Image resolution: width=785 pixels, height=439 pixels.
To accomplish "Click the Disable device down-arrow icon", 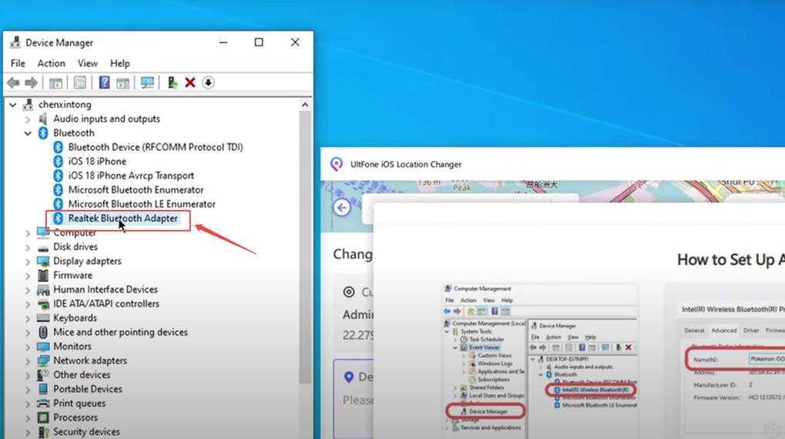I will [208, 82].
